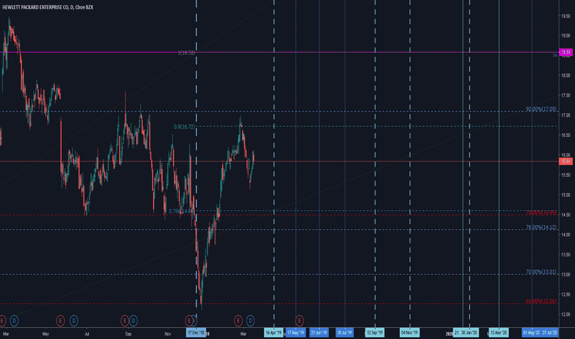This screenshot has width=575, height=339.
Task: Click the 78.00%(14.49) red level label
Action: point(541,213)
